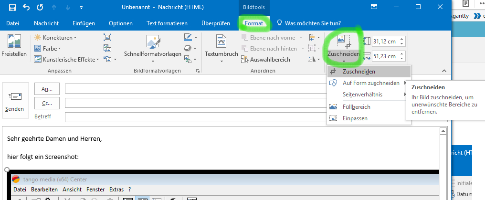Open the Künstlerische Effekte dropdown
Image resolution: width=485 pixels, height=200 pixels.
(67, 60)
